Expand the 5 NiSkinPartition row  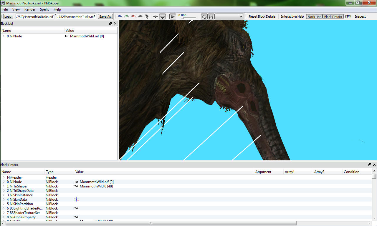tap(4, 204)
